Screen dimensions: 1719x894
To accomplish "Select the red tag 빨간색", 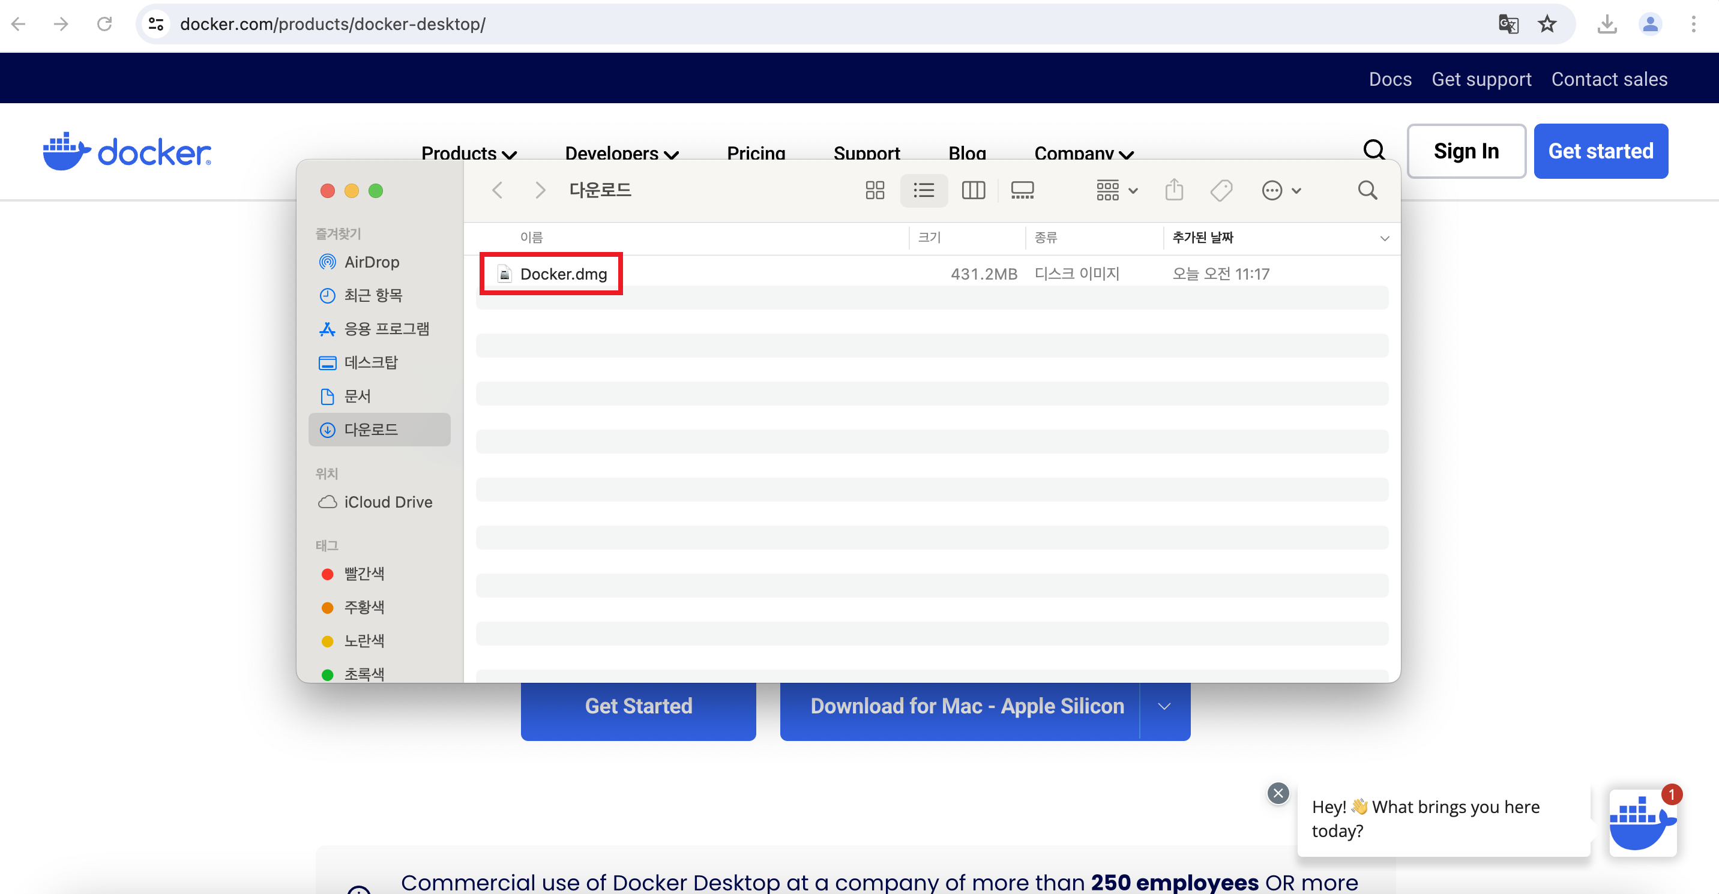I will click(363, 574).
